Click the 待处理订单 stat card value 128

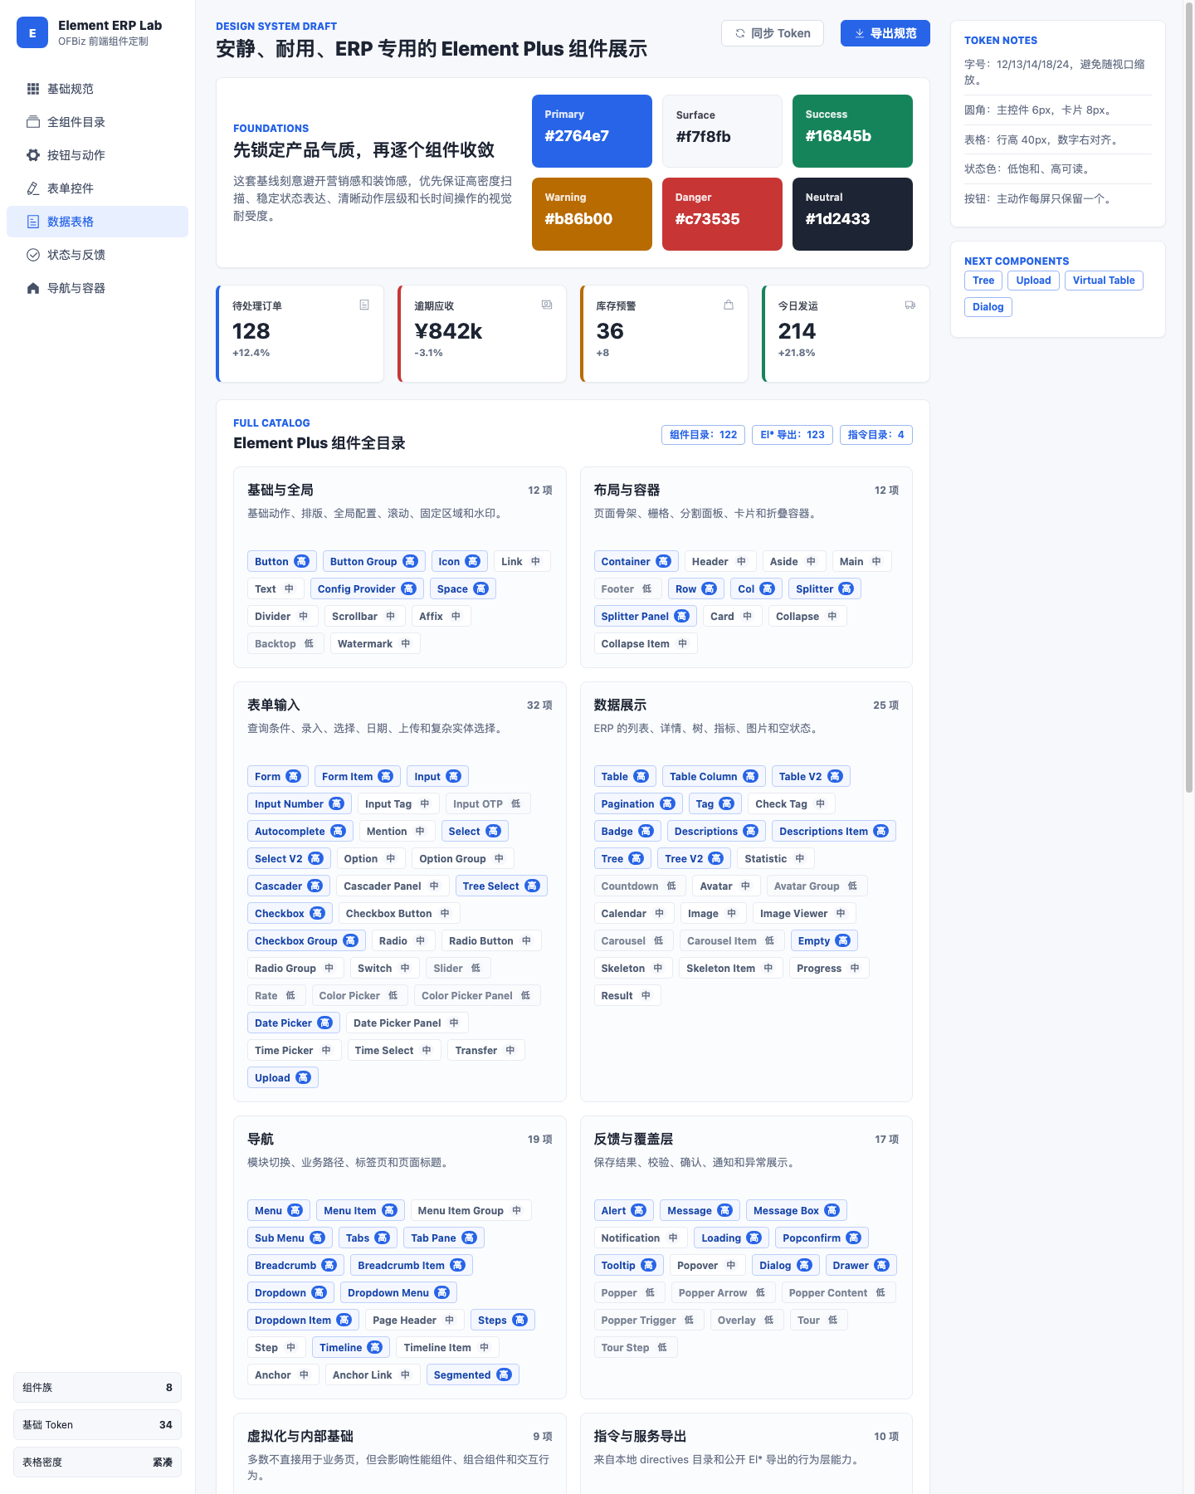tap(251, 331)
